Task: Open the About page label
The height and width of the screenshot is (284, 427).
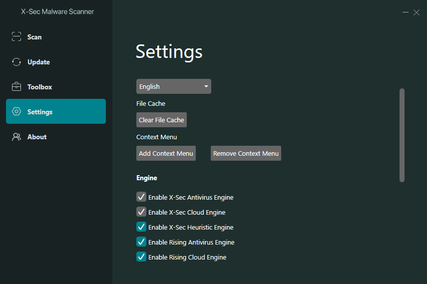Action: pos(37,137)
